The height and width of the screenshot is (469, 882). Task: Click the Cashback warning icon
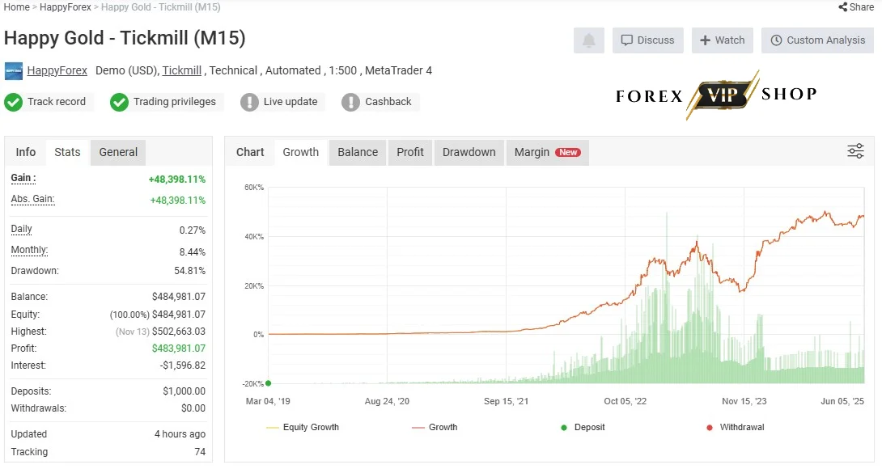tap(350, 103)
